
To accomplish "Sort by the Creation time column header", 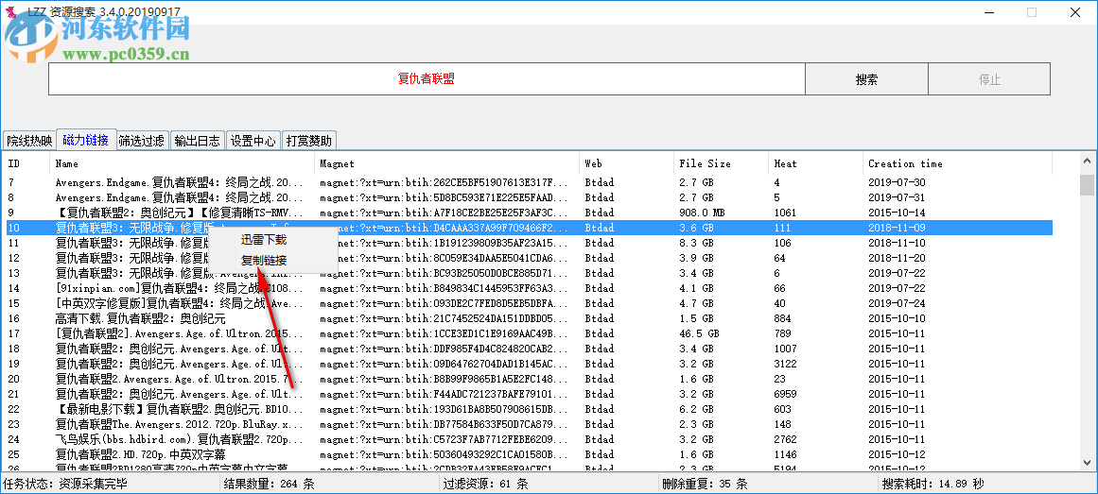I will [x=957, y=163].
